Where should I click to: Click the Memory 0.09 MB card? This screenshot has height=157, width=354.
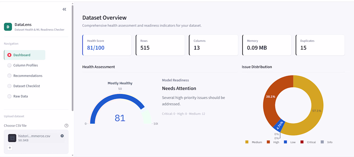pos(267,45)
